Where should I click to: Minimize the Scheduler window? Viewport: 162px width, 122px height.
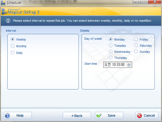pyautogui.click(x=137, y=2)
